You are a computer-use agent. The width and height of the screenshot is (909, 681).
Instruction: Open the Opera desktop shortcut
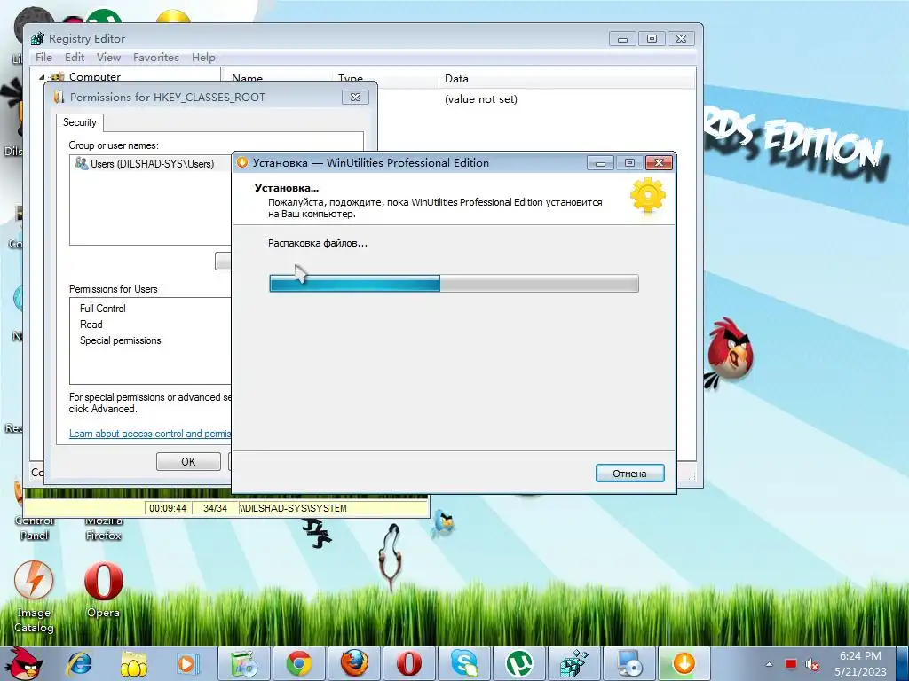pyautogui.click(x=103, y=590)
